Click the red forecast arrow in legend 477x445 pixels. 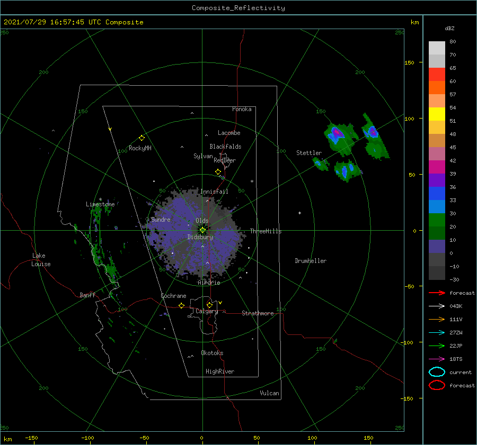tap(437, 293)
